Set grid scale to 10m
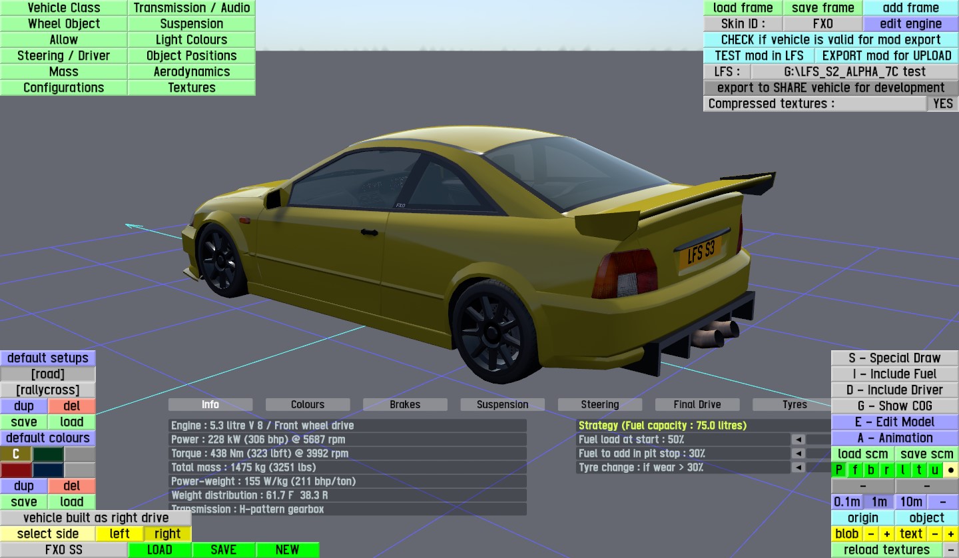Viewport: 959px width, 558px height. click(x=911, y=502)
